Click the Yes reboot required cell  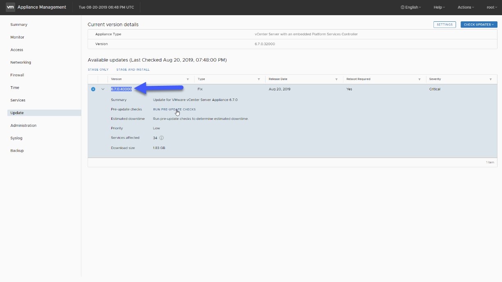click(349, 89)
